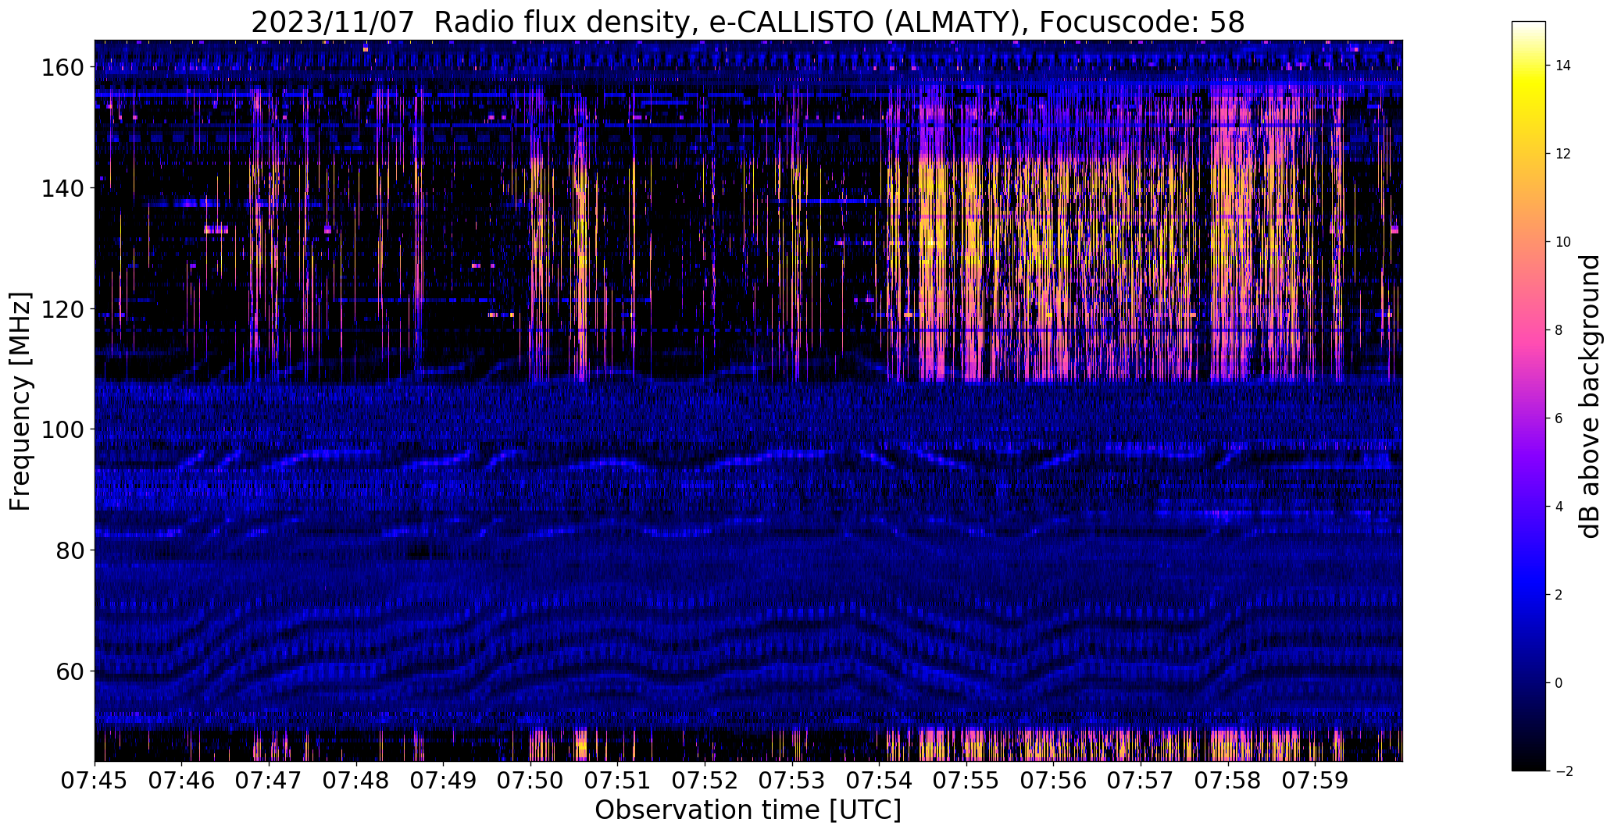Click the 07:50 time tick label

(530, 781)
